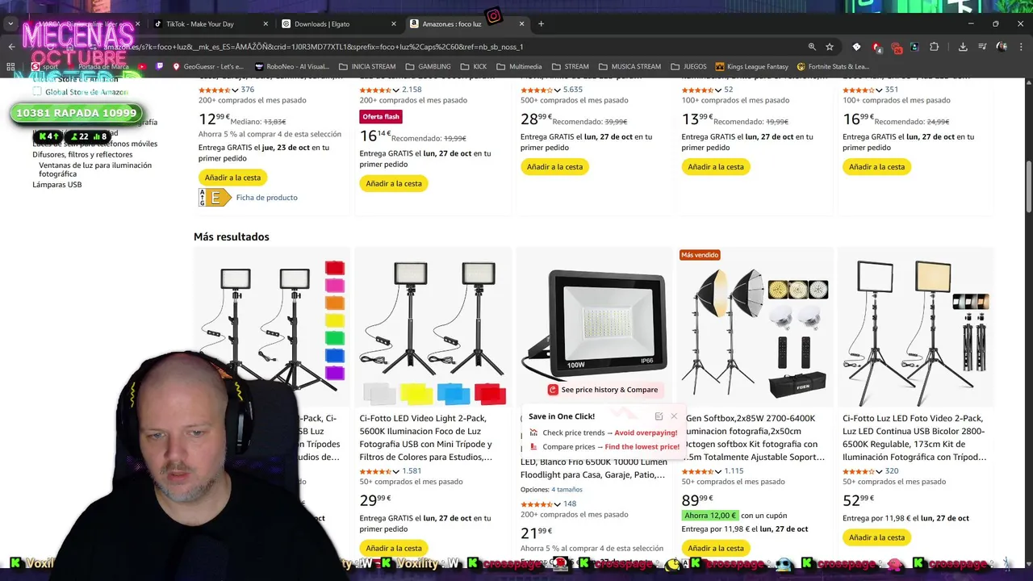Open the Twitch bookmark icon
1033x581 pixels.
pyautogui.click(x=160, y=66)
